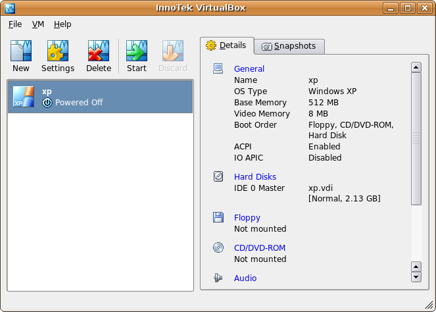Minimize the InnoTek VirtualBox window
This screenshot has width=436, height=312.
pyautogui.click(x=391, y=8)
